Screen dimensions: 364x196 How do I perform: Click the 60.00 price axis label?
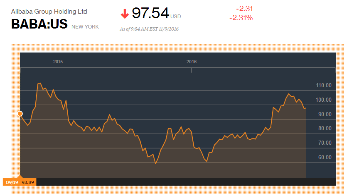(325, 158)
